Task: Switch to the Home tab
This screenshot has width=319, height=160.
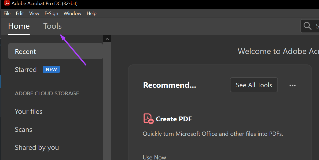Action: 19,26
